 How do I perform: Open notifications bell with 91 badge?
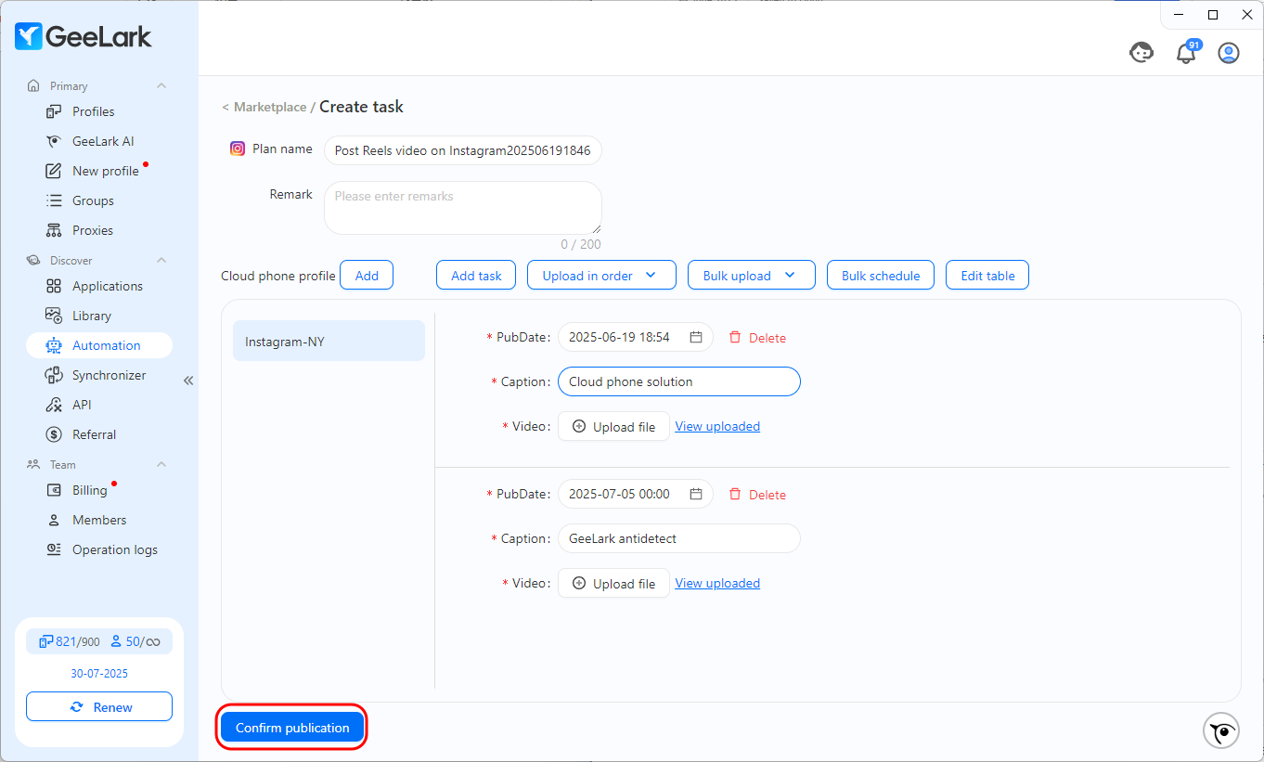(1187, 52)
